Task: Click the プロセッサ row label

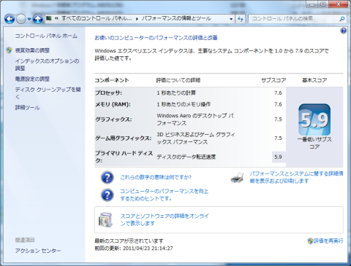Action: point(108,93)
